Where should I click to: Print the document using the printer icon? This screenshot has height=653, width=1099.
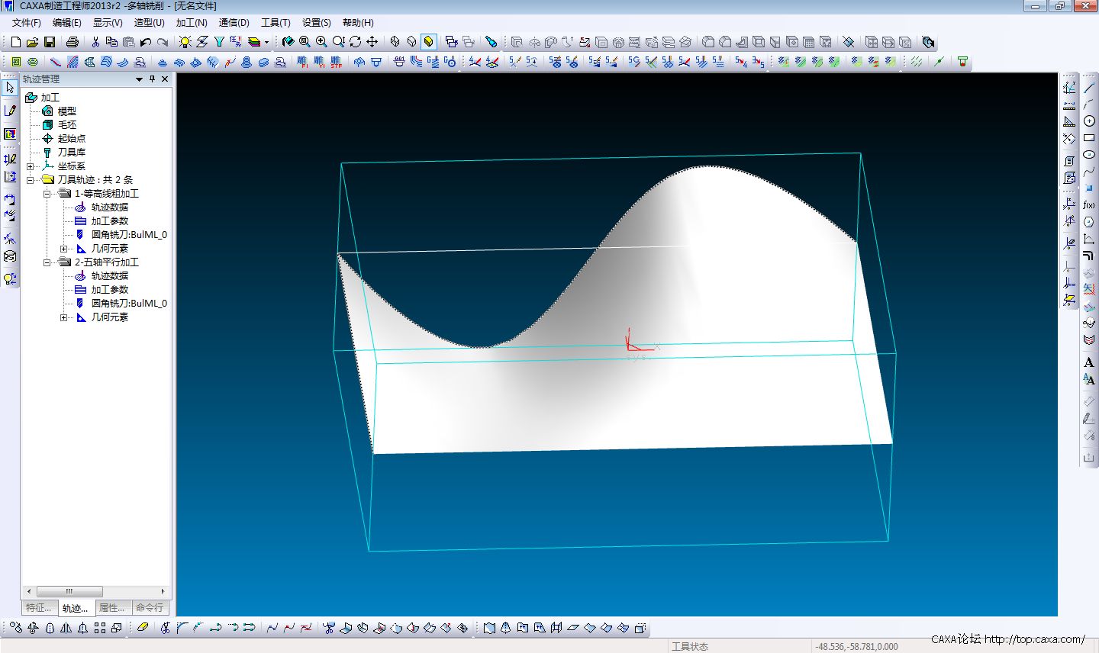(x=73, y=42)
